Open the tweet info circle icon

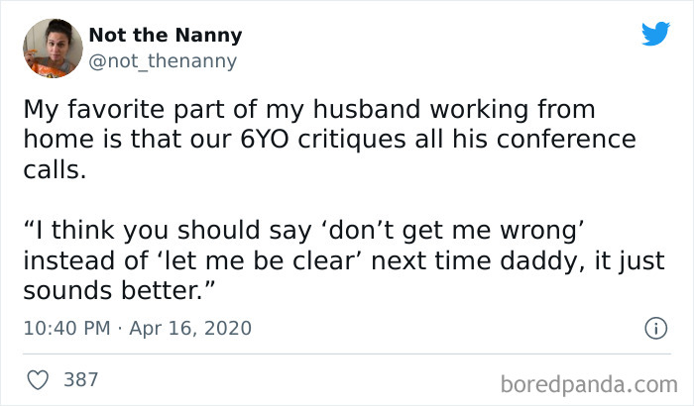click(x=654, y=327)
